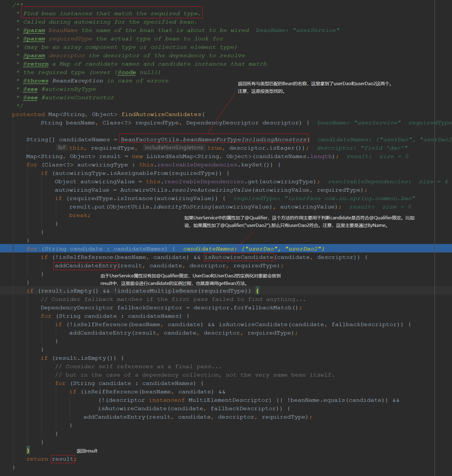Click the 'includeNonSingletons:' parameter inlay hint

point(174,148)
